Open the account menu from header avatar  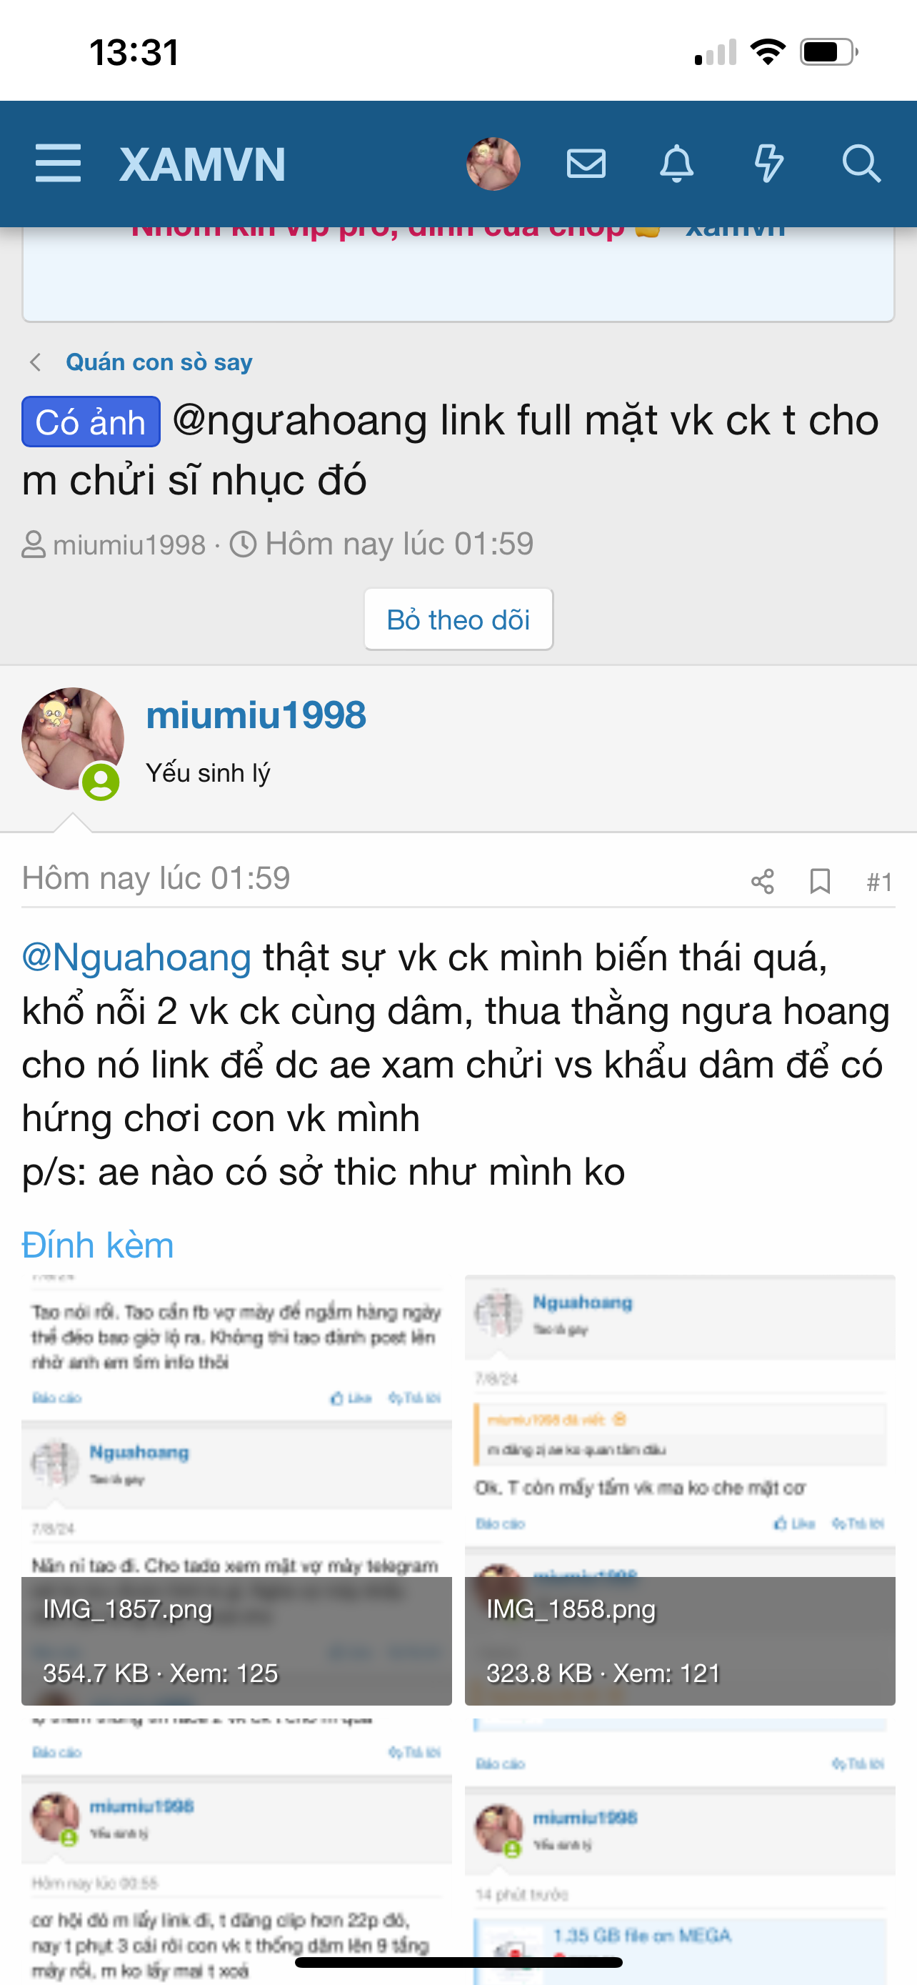coord(493,164)
